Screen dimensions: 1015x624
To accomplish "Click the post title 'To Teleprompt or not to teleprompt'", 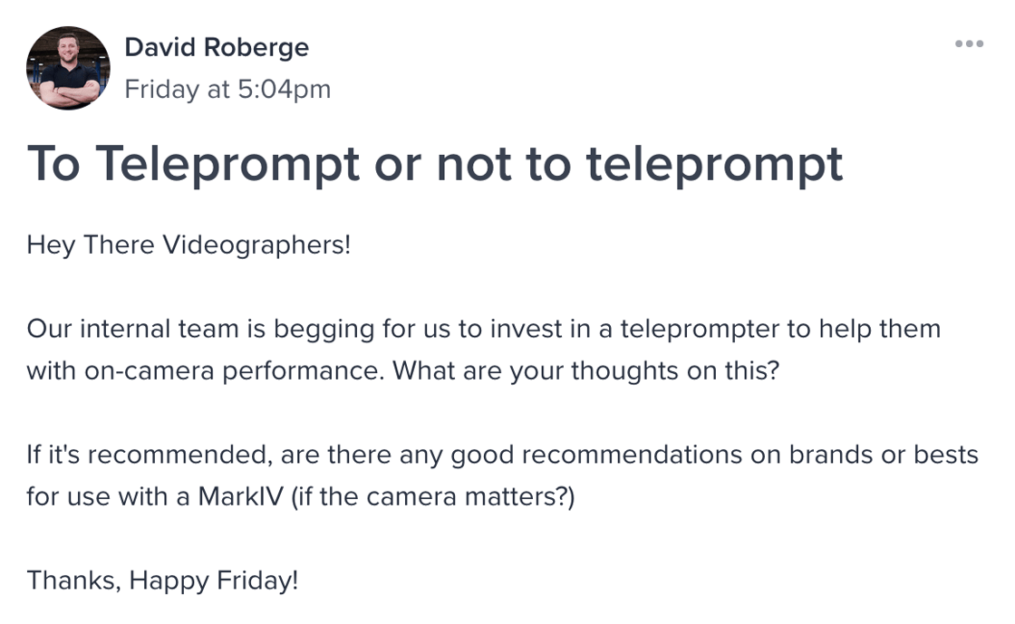I will coord(435,163).
